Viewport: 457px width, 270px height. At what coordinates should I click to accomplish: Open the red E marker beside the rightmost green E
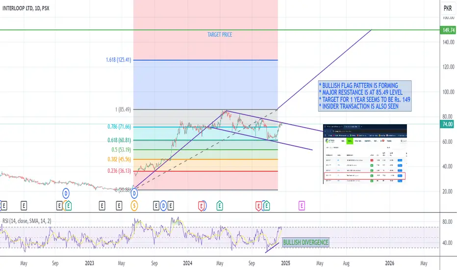pos(258,206)
